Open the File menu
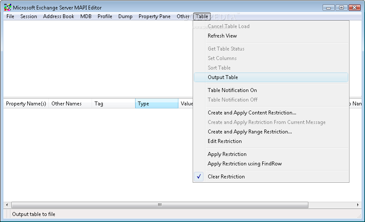 click(10, 16)
